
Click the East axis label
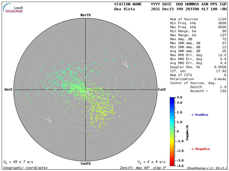[x=162, y=89]
